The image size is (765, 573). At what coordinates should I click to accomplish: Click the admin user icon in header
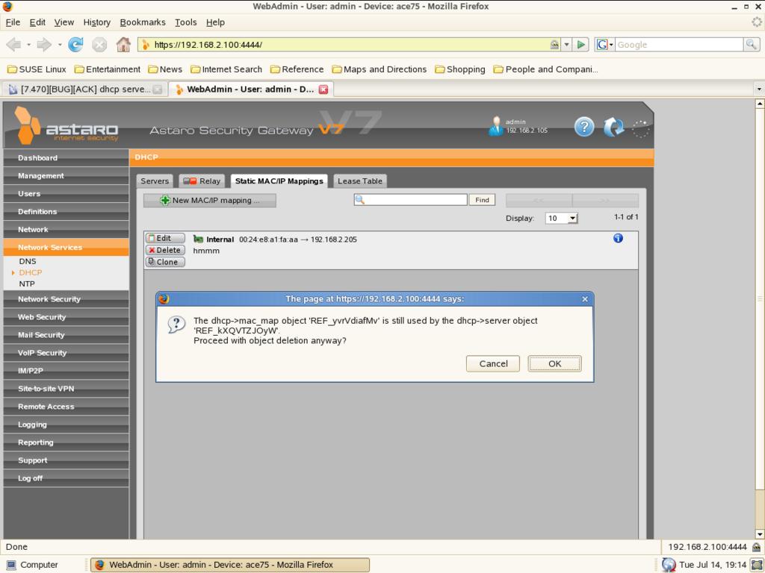click(496, 126)
